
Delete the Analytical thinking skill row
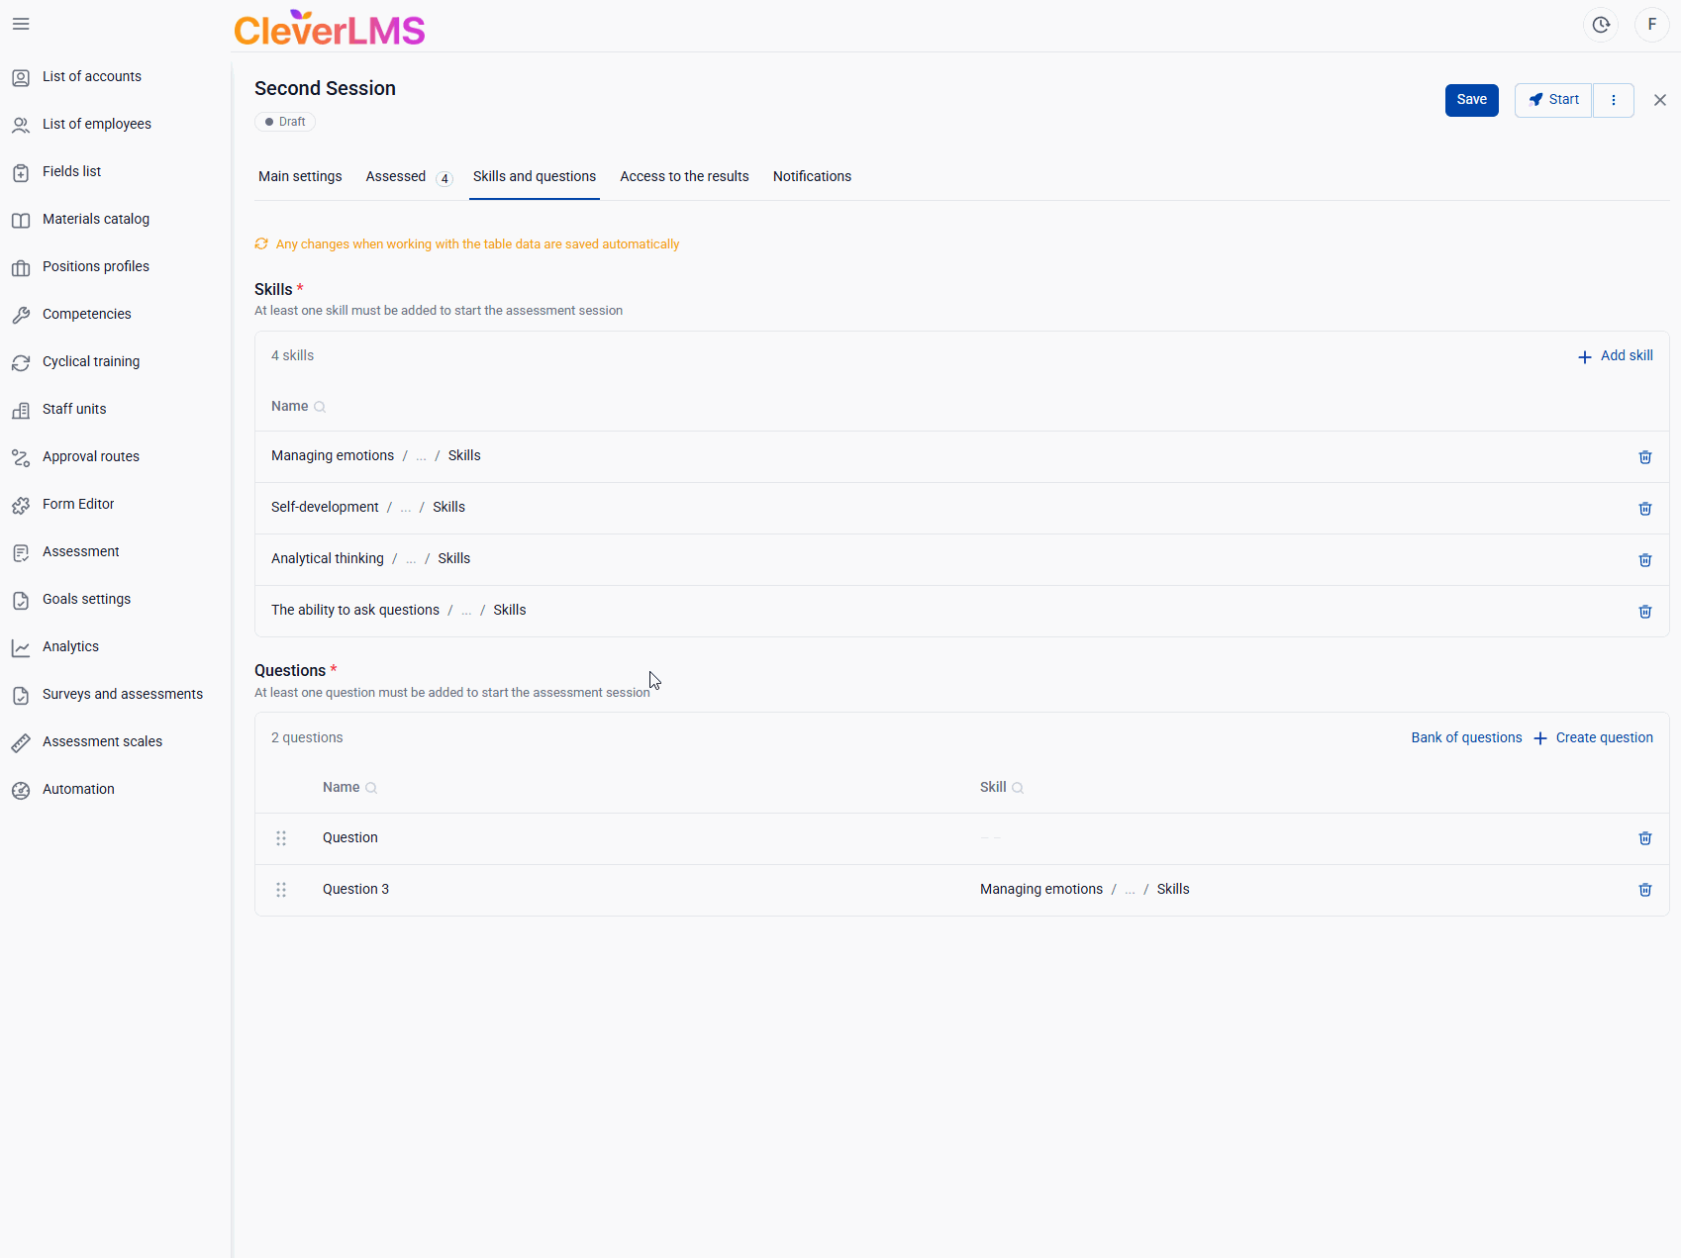click(1645, 560)
